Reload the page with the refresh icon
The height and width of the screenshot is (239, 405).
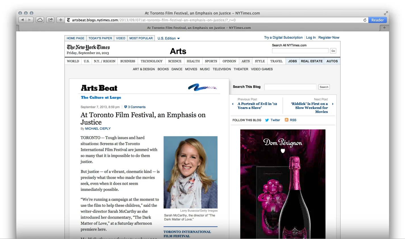(x=365, y=20)
